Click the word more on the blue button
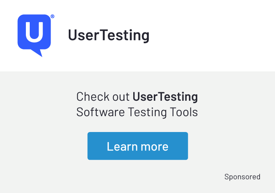The width and height of the screenshot is (275, 193). click(154, 146)
